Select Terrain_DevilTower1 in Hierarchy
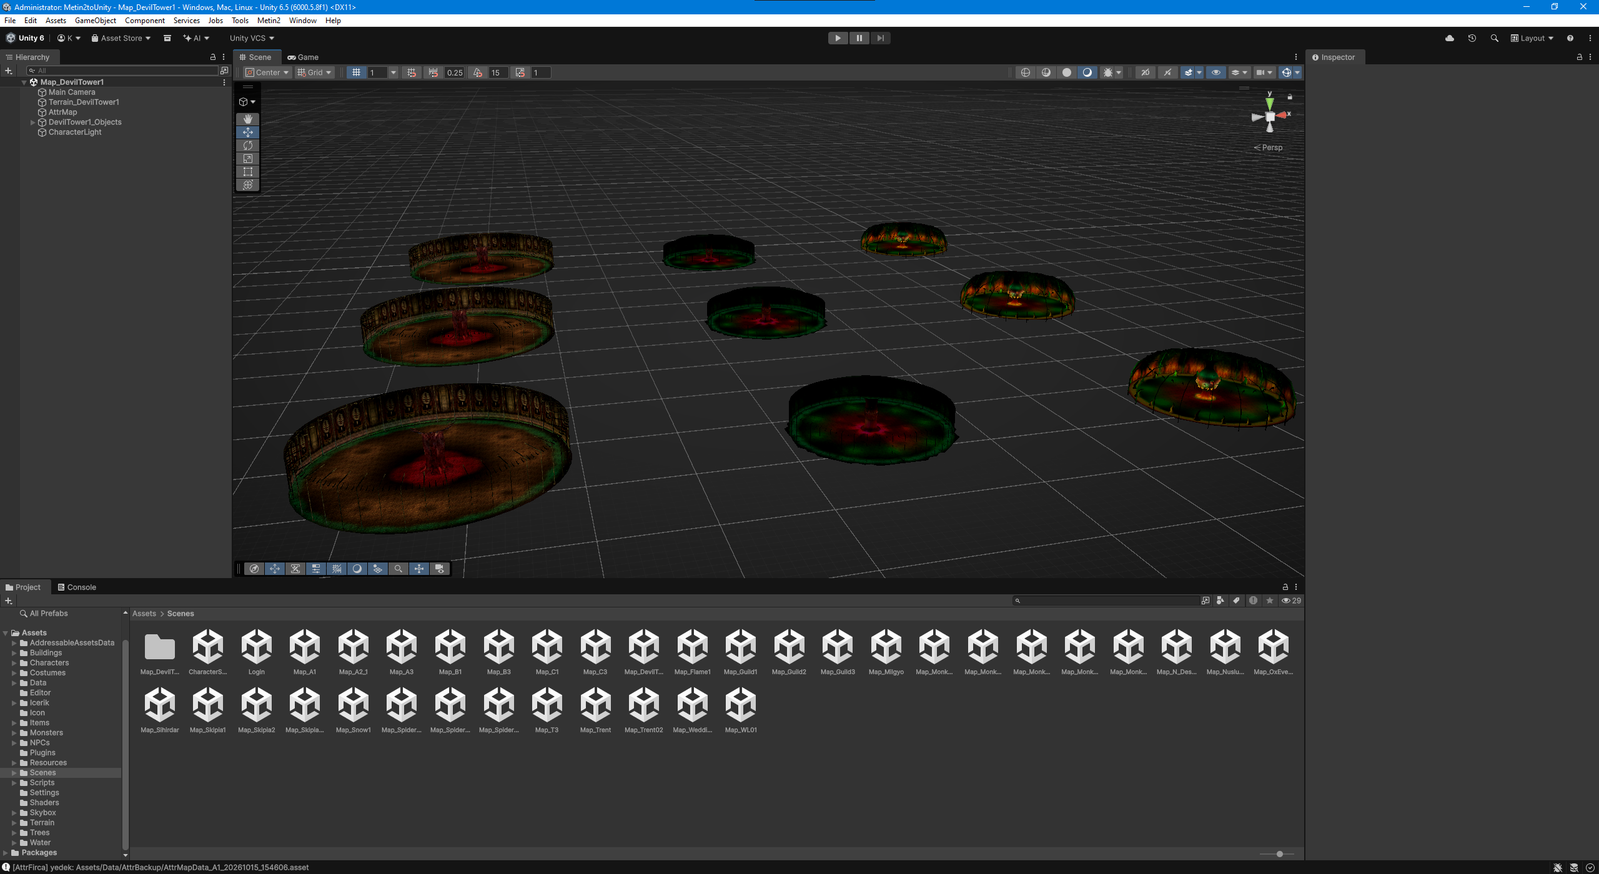This screenshot has height=874, width=1599. (x=84, y=102)
